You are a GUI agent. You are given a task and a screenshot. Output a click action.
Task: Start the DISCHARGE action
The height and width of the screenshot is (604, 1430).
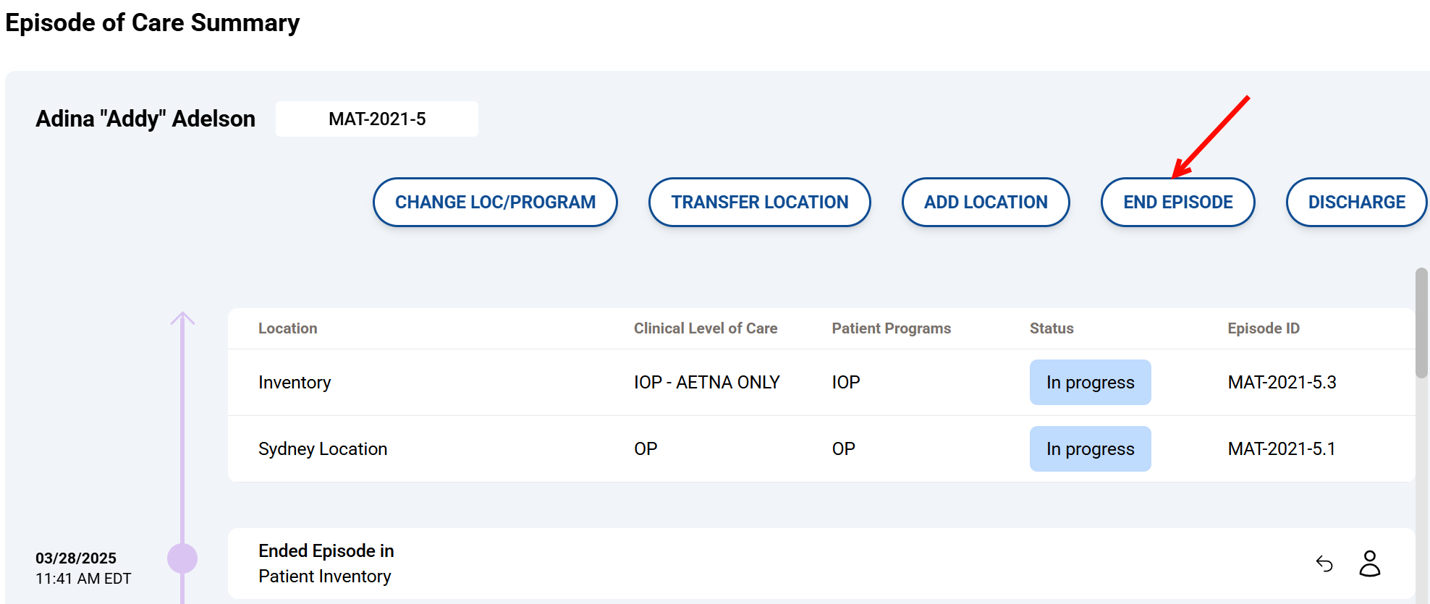pos(1355,203)
